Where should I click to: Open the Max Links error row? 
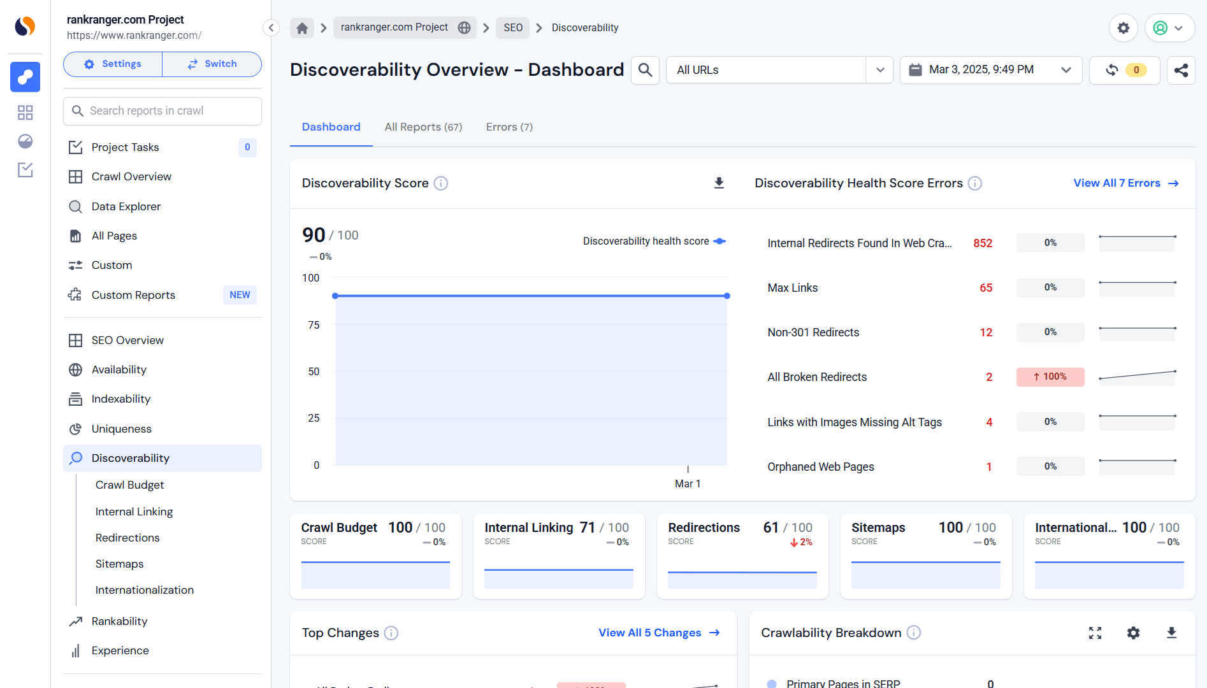972,288
